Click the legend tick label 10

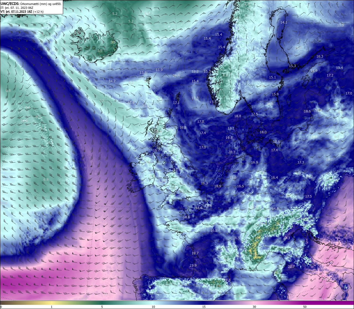coord(153,307)
